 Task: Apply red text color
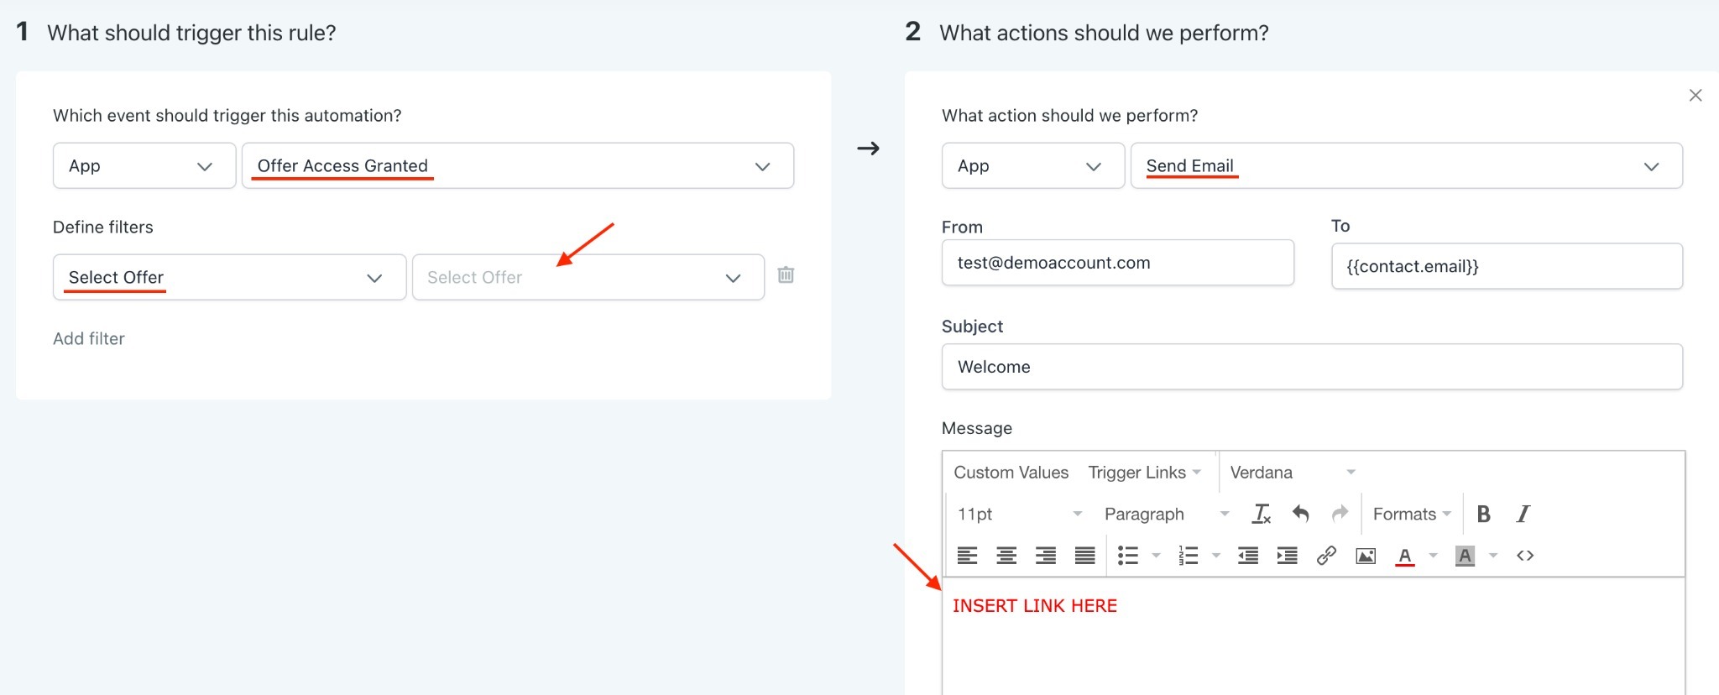[x=1405, y=556]
